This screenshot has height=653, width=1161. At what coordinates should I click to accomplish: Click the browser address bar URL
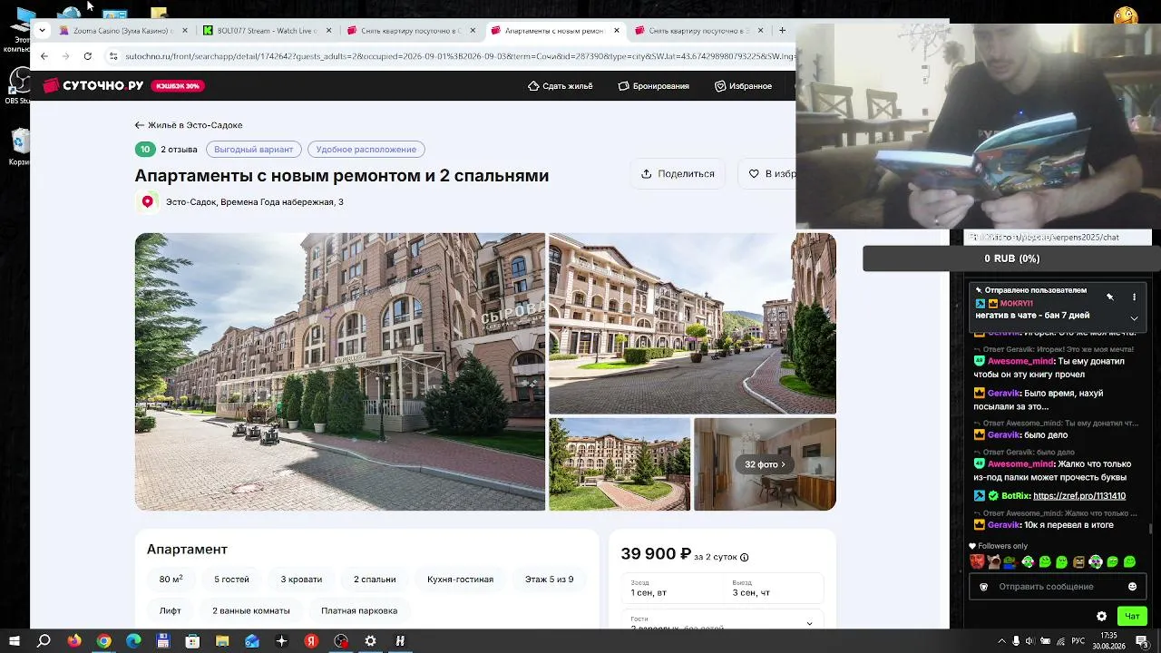[x=460, y=56]
